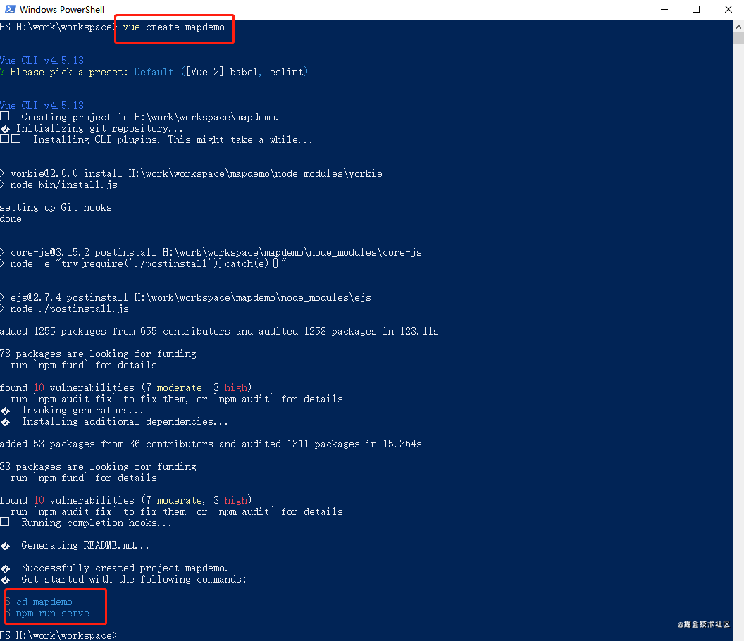Screen dimensions: 744x641
Task: Click 'Default ([Vue 2] babel, eslint)' preset text
Action: click(221, 72)
